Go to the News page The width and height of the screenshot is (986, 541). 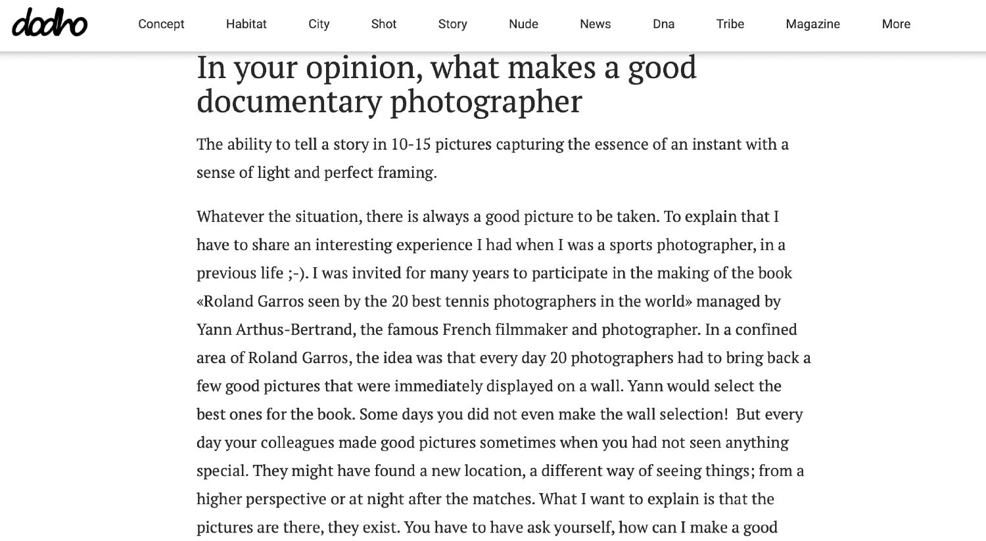[x=595, y=24]
